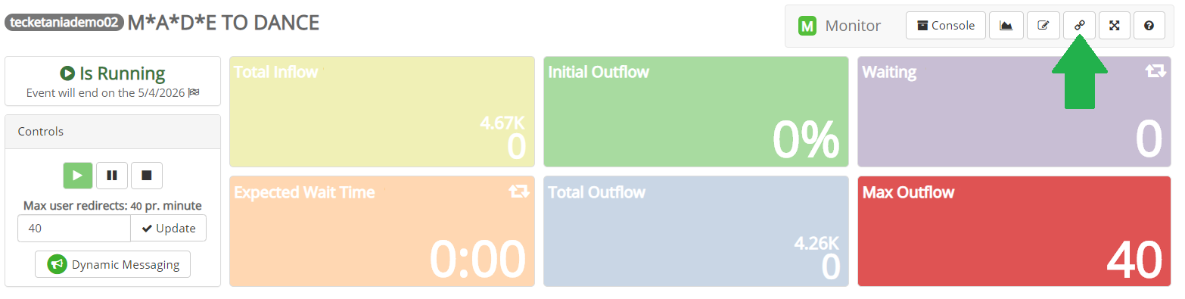Stop the queue with stop button
Viewport: 1185px width, 299px height.
coord(147,176)
